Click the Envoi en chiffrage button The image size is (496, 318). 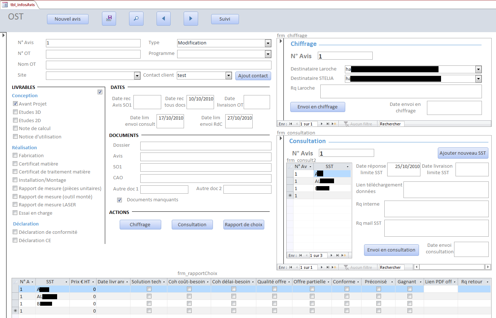point(317,107)
